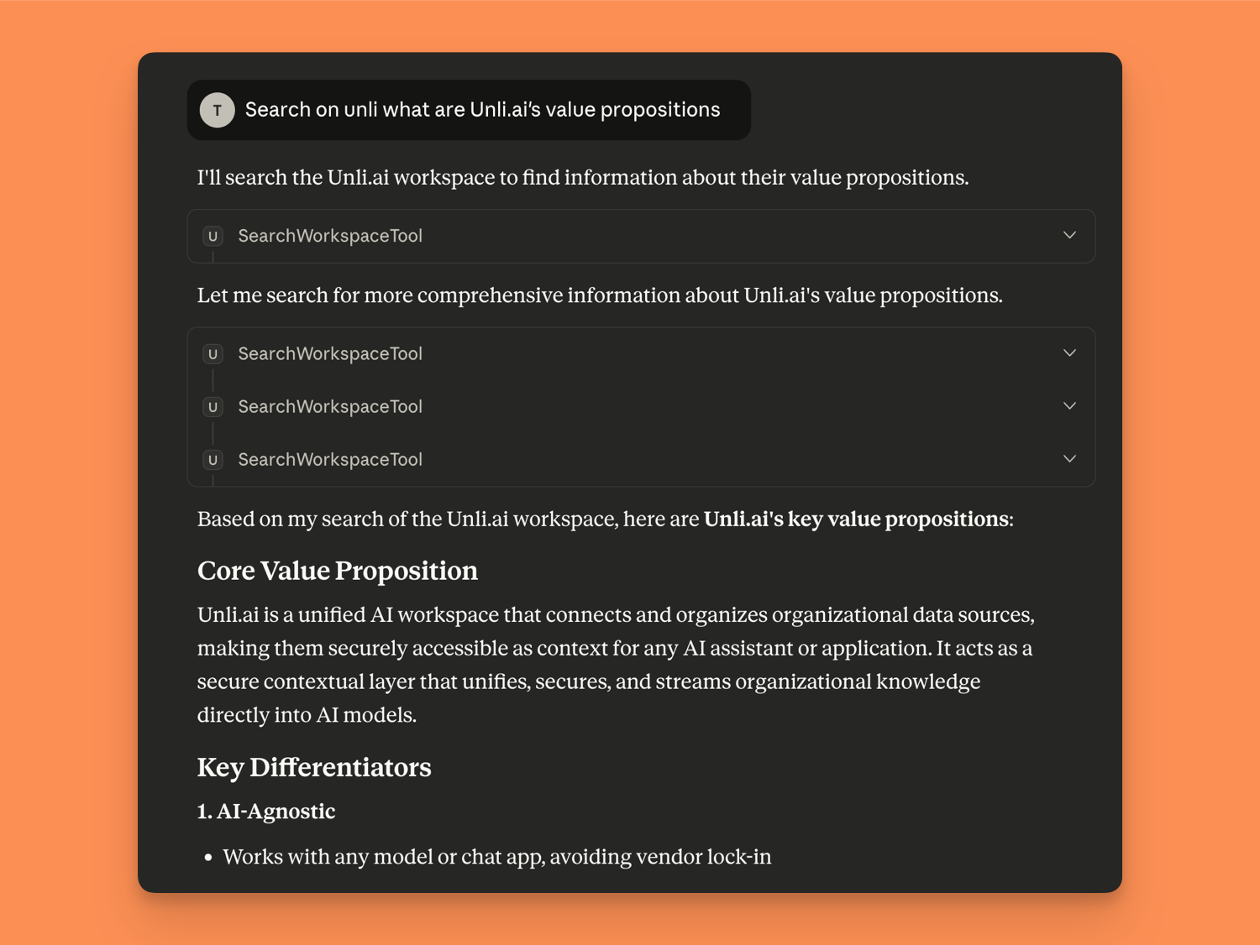Click the vendor lock-in bullet point
This screenshot has width=1260, height=945.
click(496, 857)
